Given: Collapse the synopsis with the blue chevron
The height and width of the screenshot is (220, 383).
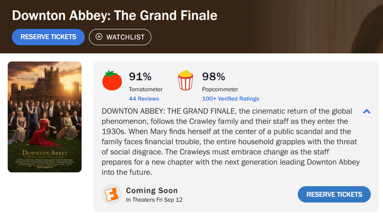Looking at the screenshot, I should pyautogui.click(x=366, y=112).
